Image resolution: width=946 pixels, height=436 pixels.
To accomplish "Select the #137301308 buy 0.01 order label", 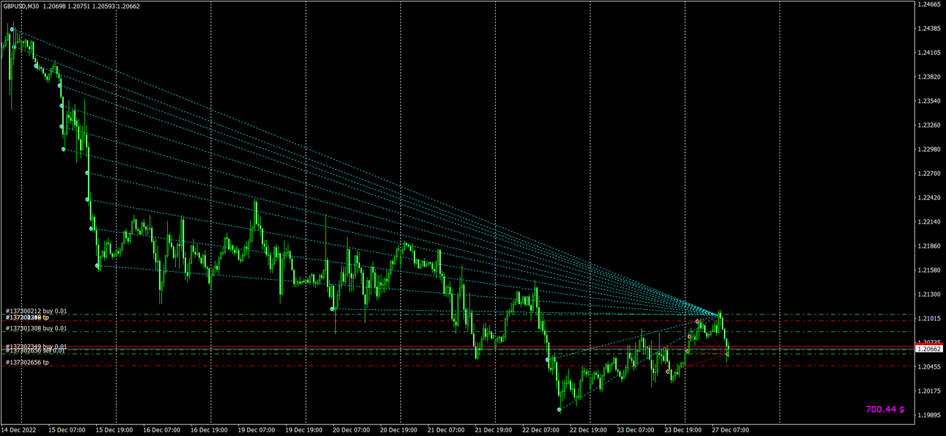I will [36, 329].
